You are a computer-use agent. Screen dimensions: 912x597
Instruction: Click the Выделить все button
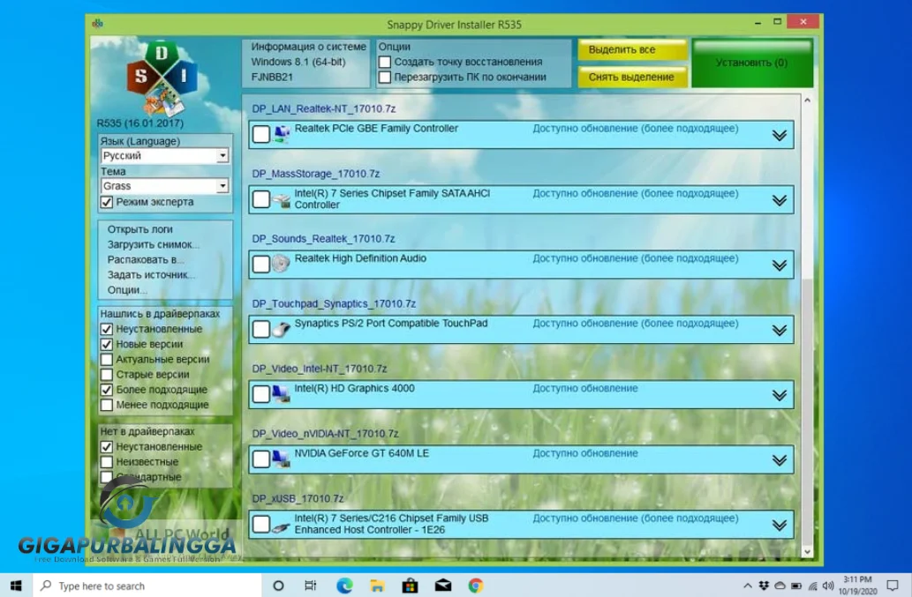[631, 50]
